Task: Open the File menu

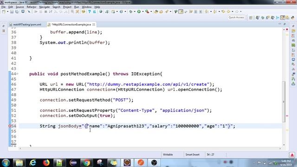Action: click(x=3, y=7)
